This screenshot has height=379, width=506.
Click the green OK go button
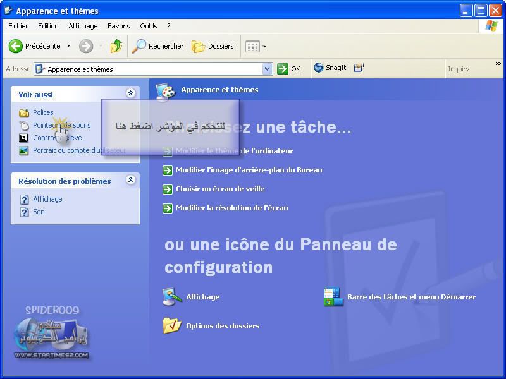288,69
